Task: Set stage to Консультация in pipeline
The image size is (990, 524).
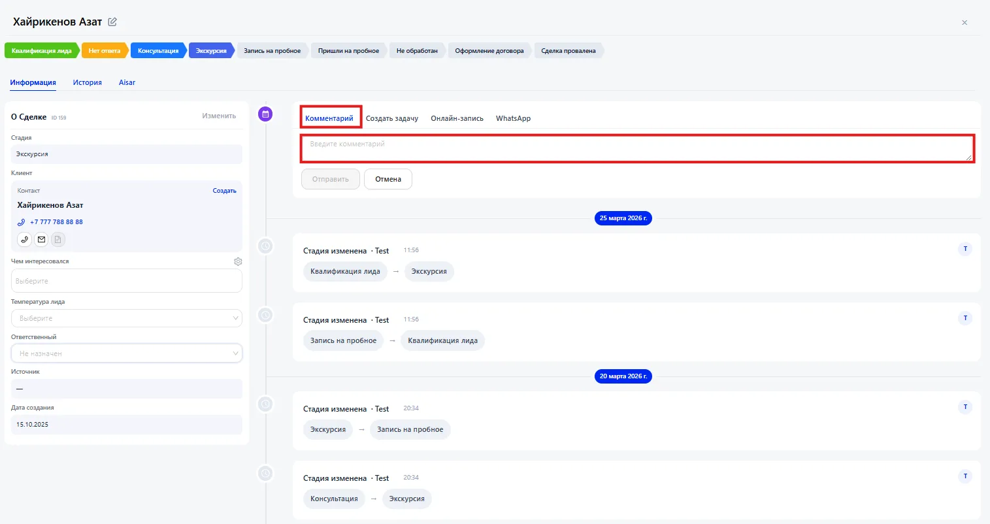Action: 158,51
